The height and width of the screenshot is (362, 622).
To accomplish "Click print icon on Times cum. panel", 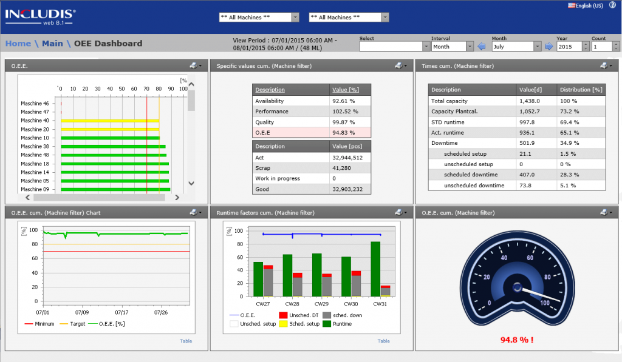I will pyautogui.click(x=603, y=65).
